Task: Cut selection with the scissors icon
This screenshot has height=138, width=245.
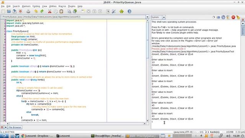Action: [50, 11]
